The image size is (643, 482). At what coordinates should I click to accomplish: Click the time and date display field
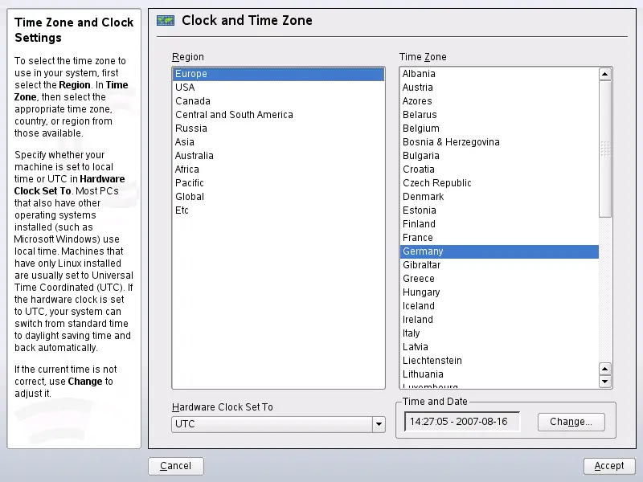pos(462,422)
